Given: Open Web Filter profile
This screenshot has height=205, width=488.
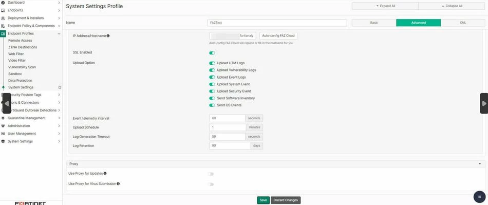Looking at the screenshot, I should tap(16, 54).
